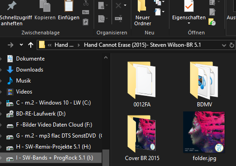The width and height of the screenshot is (236, 166).
Task: Rename item using the rename icon
Action: (118, 18)
